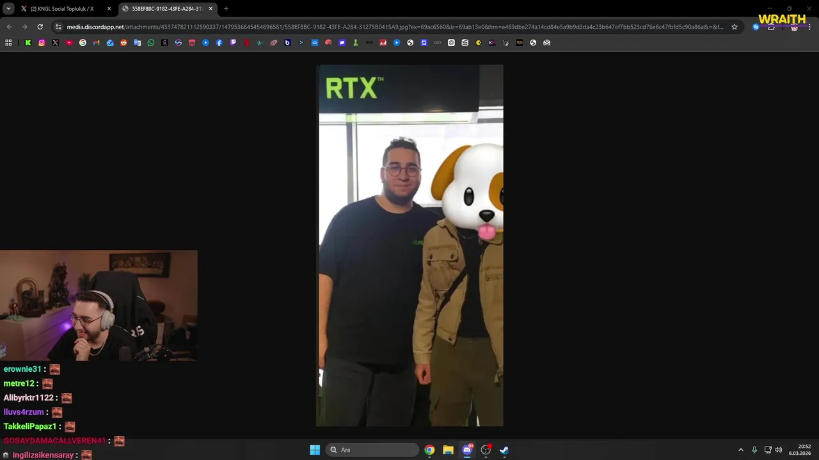Click the displayed RTX photo
Screen dimensions: 819x460
point(409,245)
